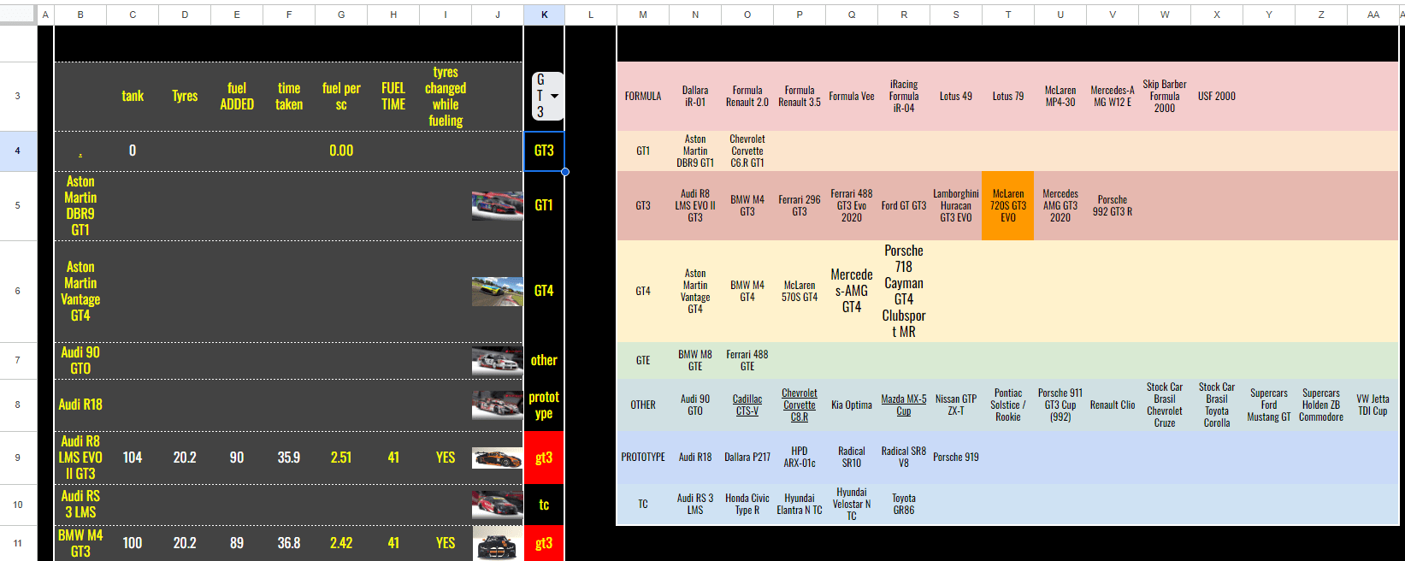Click the 'fuel ADDED' heading cell

(237, 96)
